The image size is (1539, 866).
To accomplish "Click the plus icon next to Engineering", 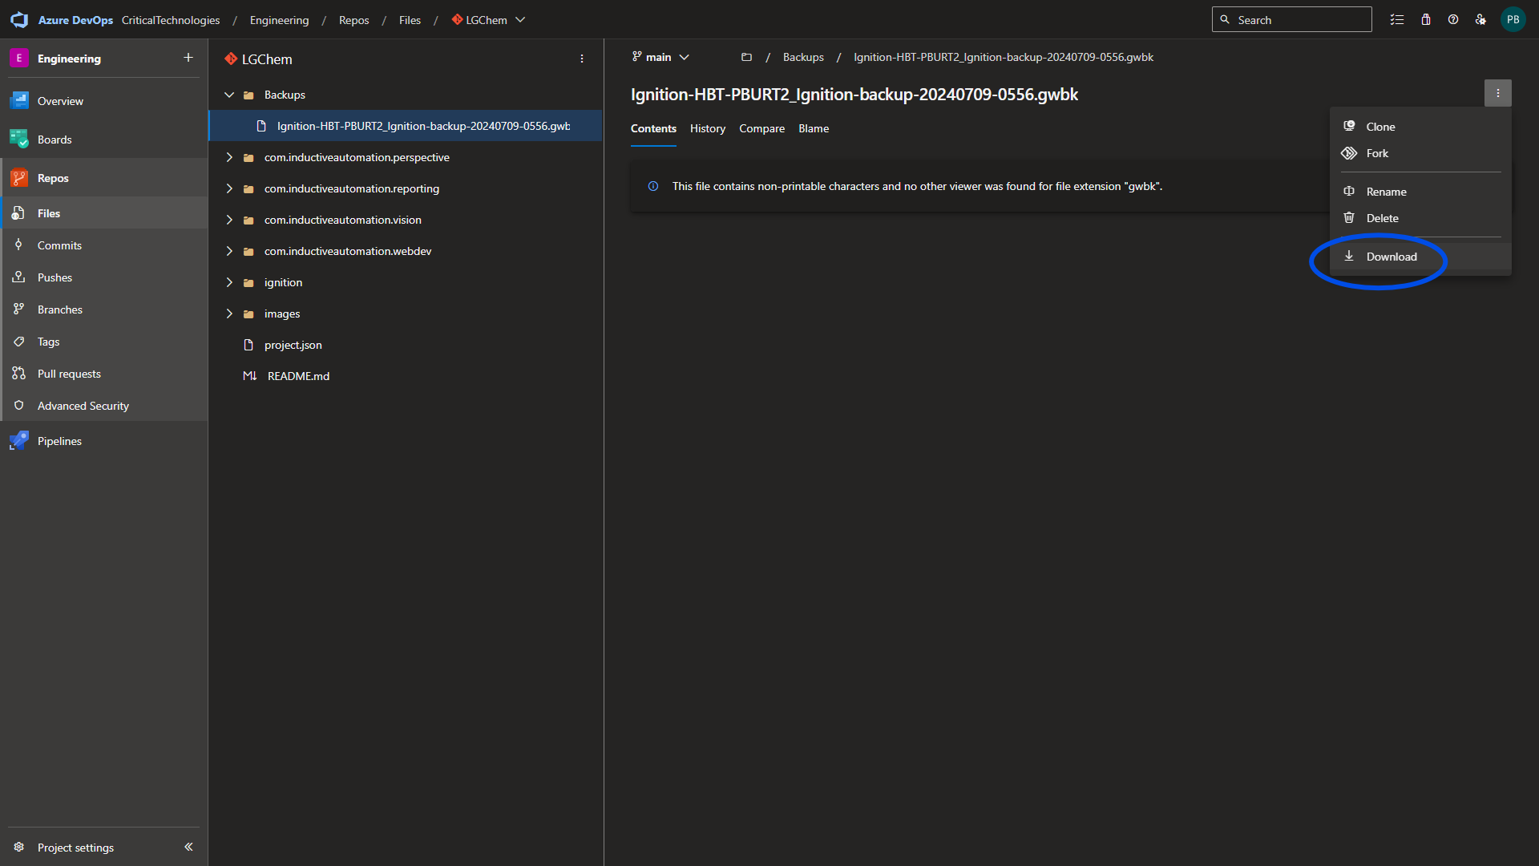I will (188, 58).
